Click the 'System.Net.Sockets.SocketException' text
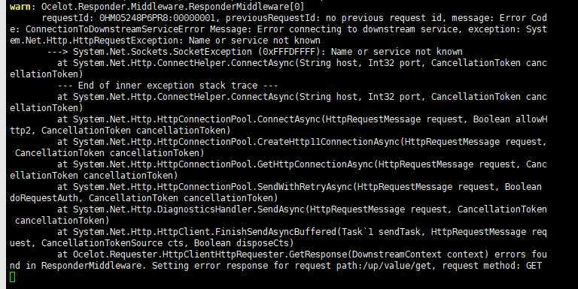 point(163,52)
